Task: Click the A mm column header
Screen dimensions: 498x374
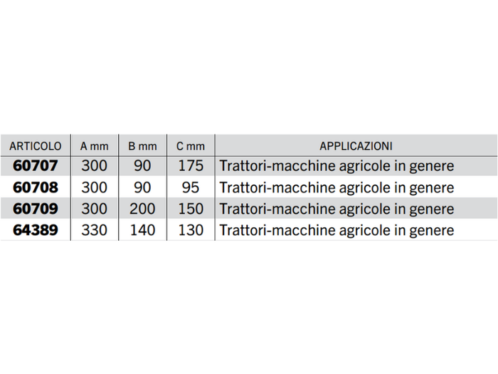Action: [x=95, y=146]
